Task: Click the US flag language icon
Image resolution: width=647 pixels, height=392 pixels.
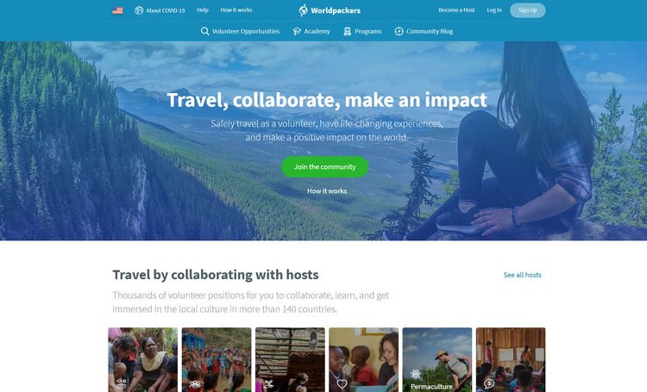Action: point(117,10)
